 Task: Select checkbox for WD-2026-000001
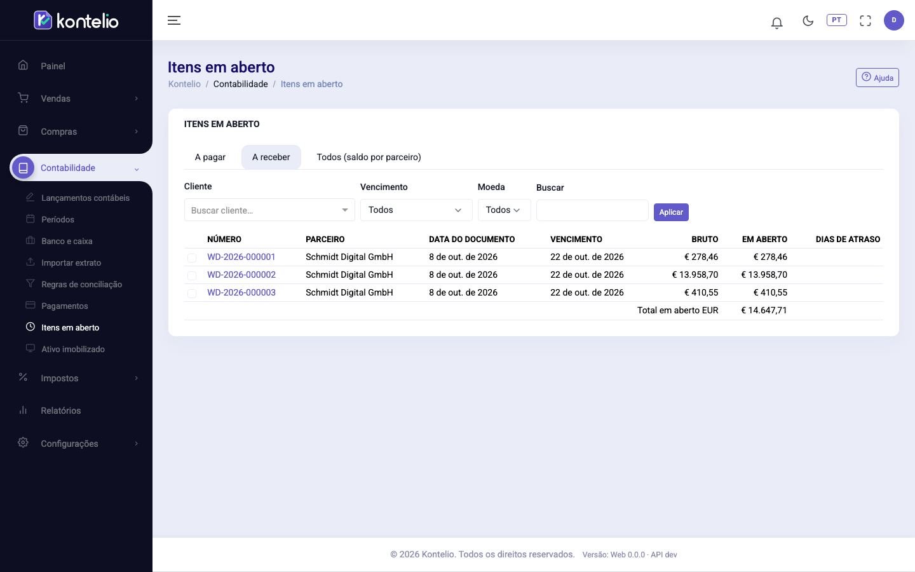pos(192,257)
